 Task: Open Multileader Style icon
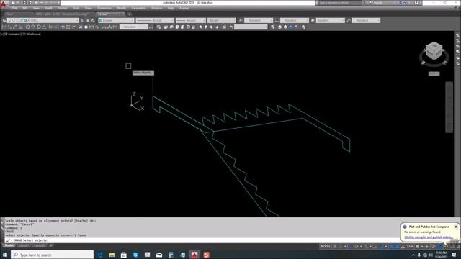(x=349, y=20)
